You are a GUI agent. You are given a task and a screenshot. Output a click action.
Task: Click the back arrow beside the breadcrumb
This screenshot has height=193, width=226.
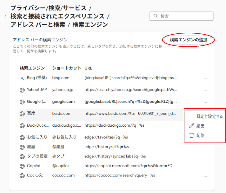coord(6,16)
